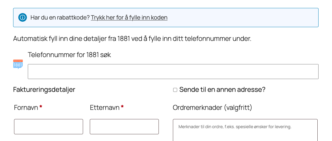Click the 'Sende til en annen adresse?' label text

pyautogui.click(x=222, y=90)
